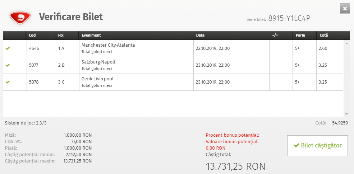
Task: Click ticket serial number 8915-Y1LC4P
Action: point(289,19)
